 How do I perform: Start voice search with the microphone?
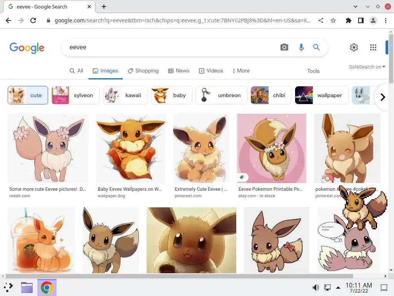[x=301, y=47]
